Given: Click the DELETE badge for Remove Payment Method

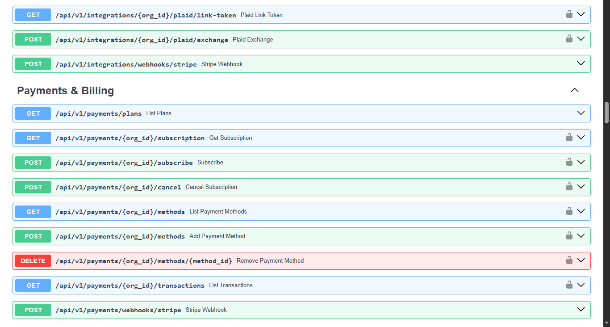Looking at the screenshot, I should click(33, 261).
